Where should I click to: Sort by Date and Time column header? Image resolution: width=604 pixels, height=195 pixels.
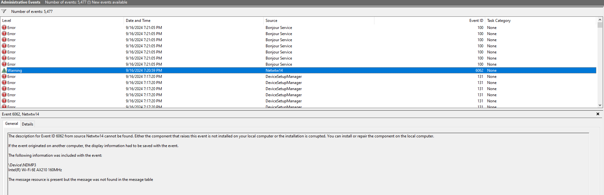point(193,21)
